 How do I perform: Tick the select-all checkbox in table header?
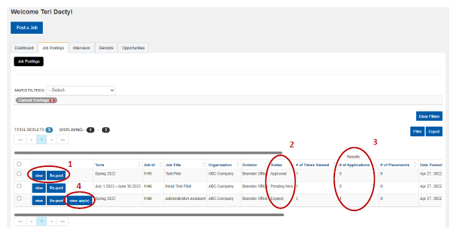pos(19,164)
